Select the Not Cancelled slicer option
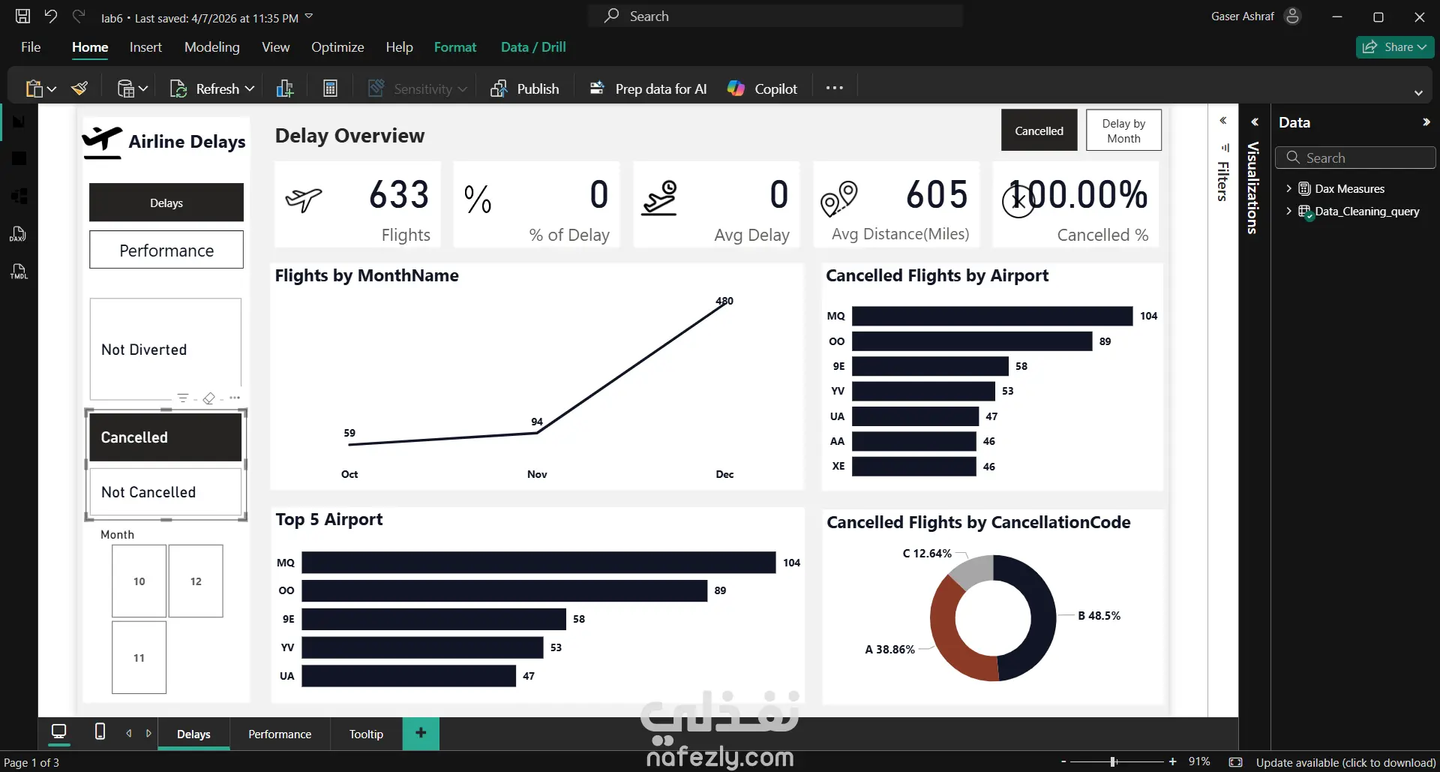The height and width of the screenshot is (772, 1440). pyautogui.click(x=166, y=492)
